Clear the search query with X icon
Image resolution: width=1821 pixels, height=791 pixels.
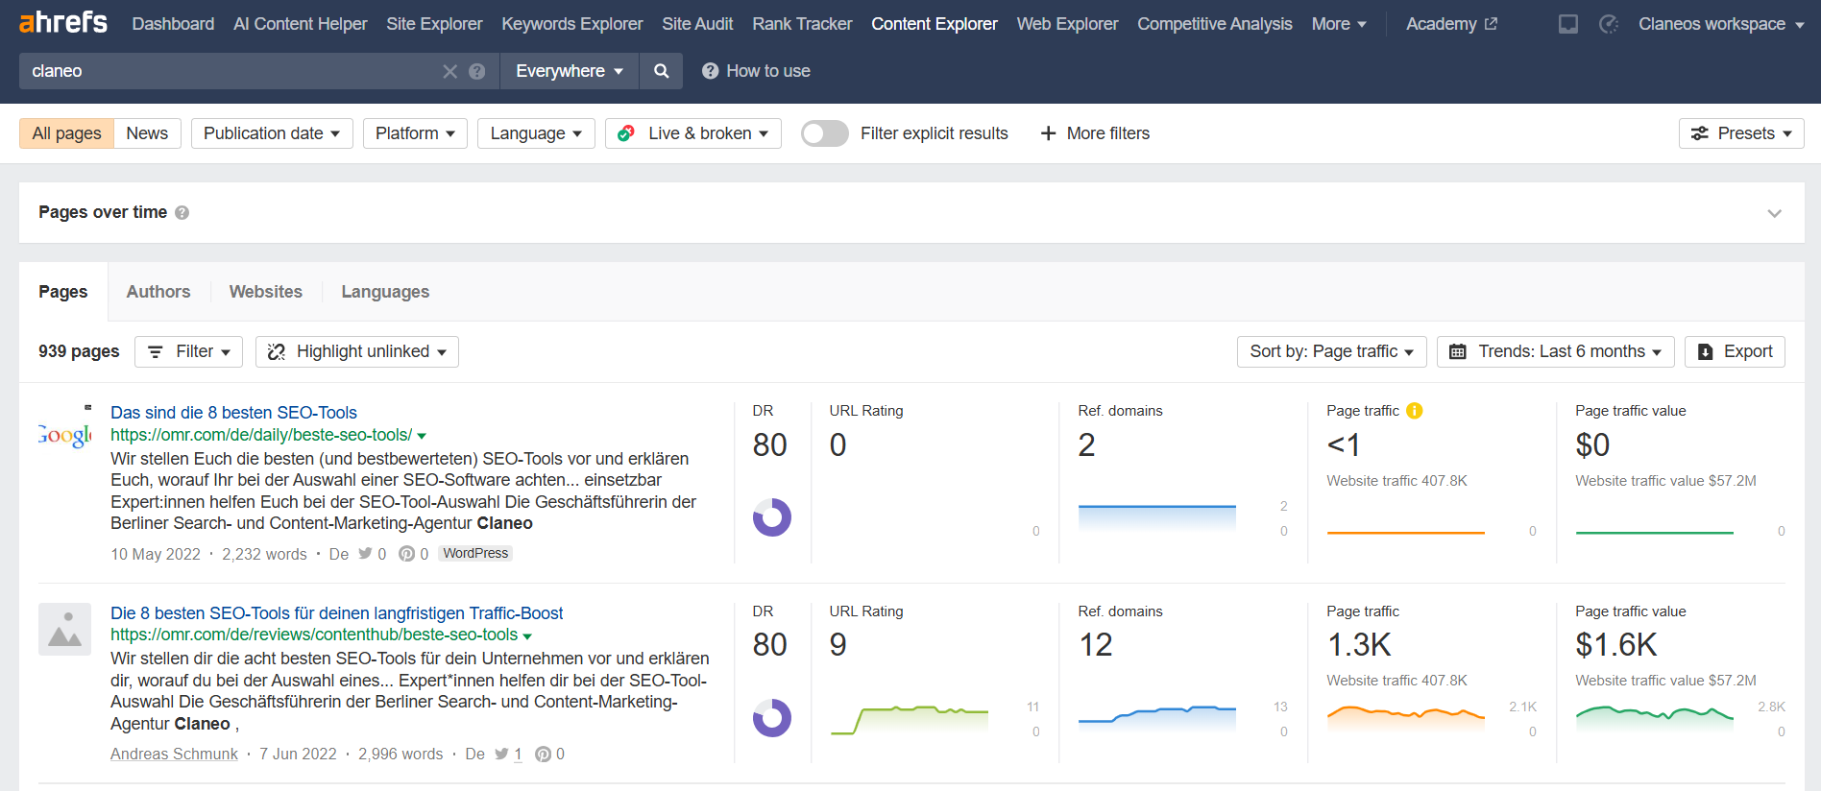pos(449,71)
